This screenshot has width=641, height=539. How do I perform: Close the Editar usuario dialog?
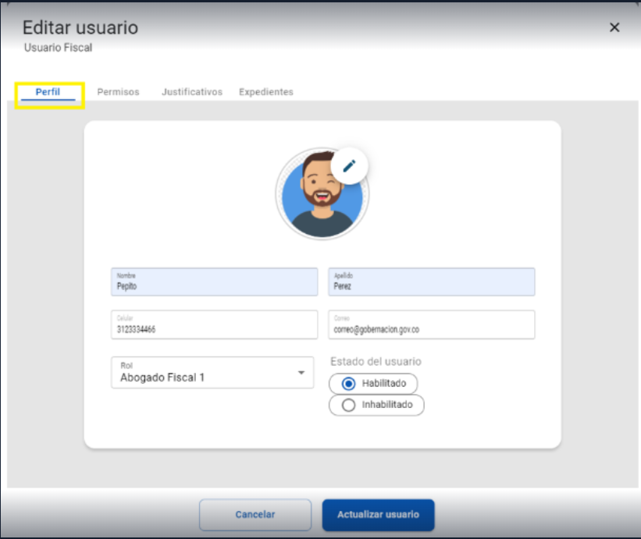pos(614,27)
